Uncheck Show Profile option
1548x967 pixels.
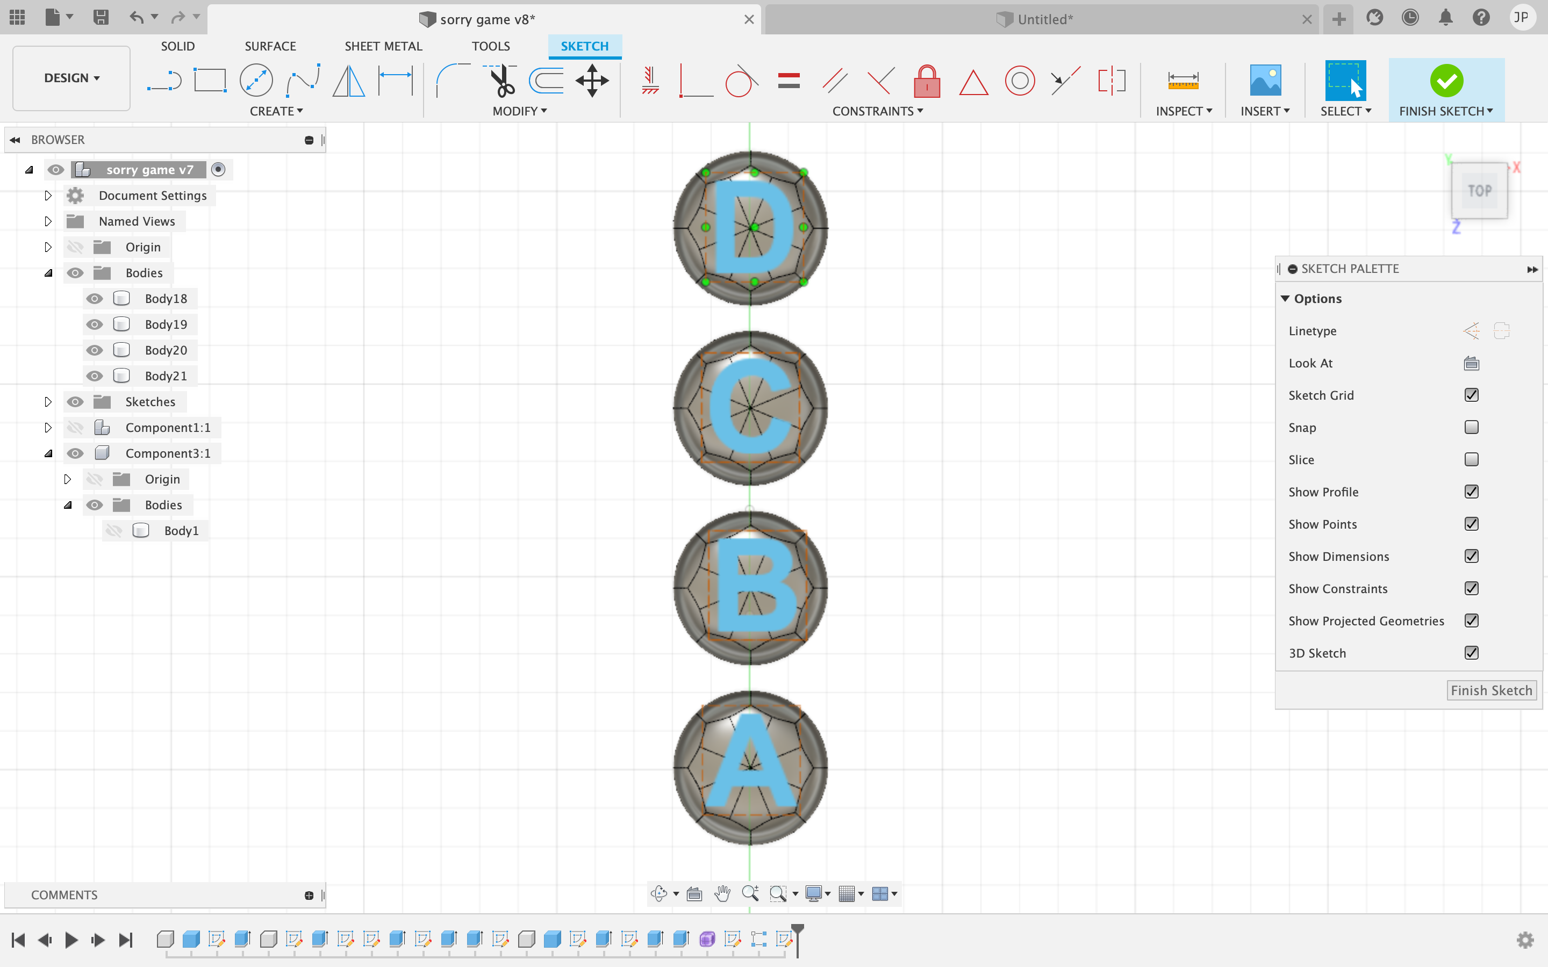tap(1471, 492)
